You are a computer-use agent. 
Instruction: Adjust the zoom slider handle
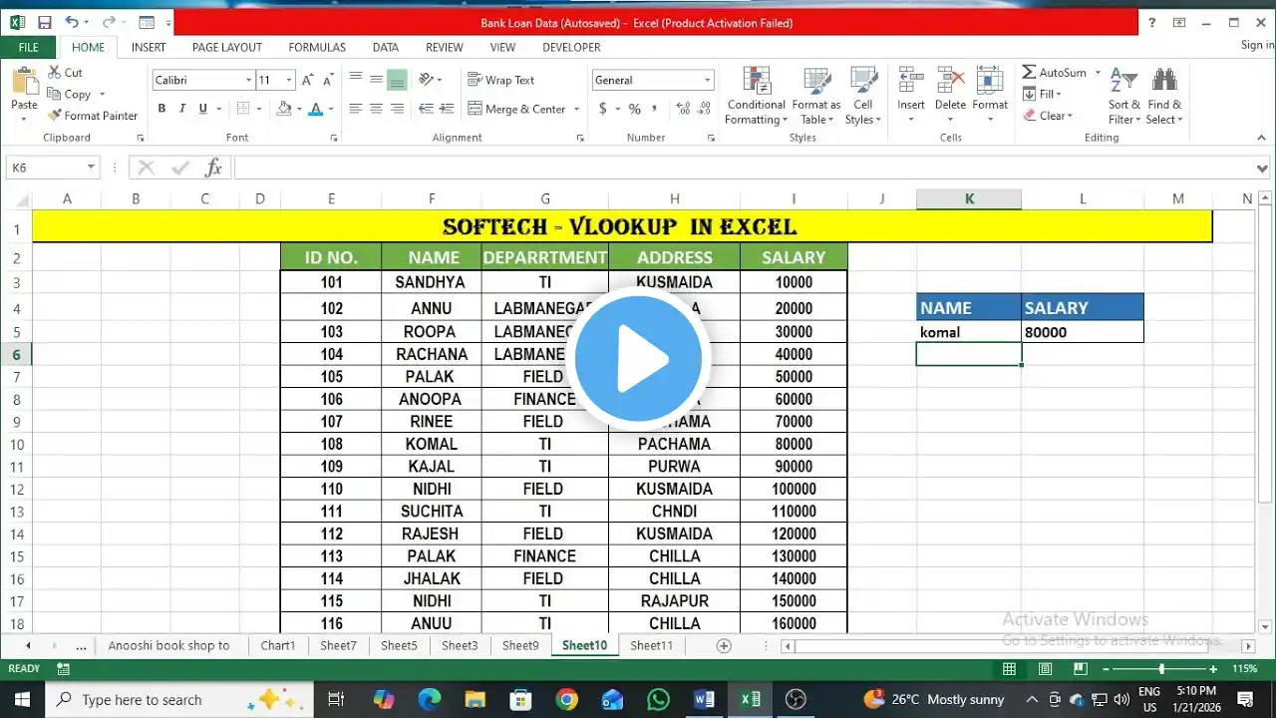[x=1161, y=669]
